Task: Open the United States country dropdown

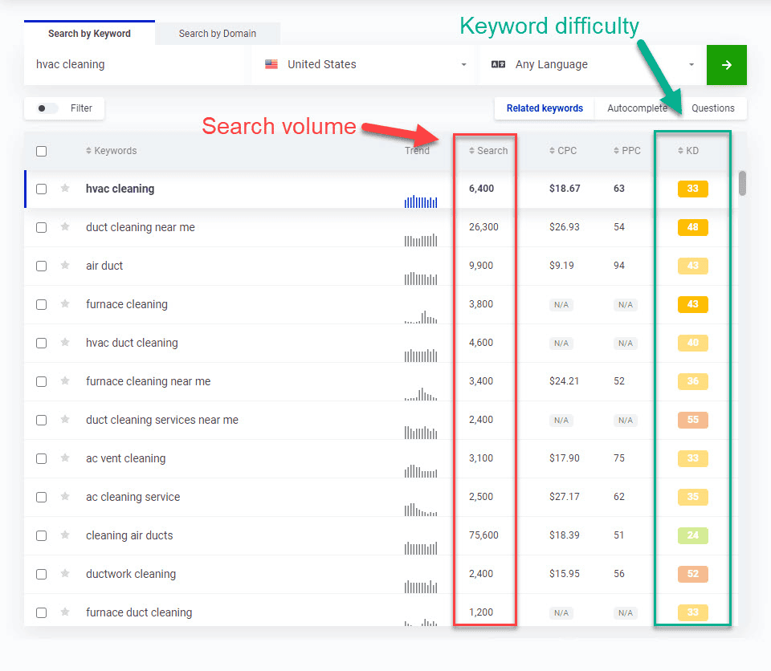Action: pos(365,65)
